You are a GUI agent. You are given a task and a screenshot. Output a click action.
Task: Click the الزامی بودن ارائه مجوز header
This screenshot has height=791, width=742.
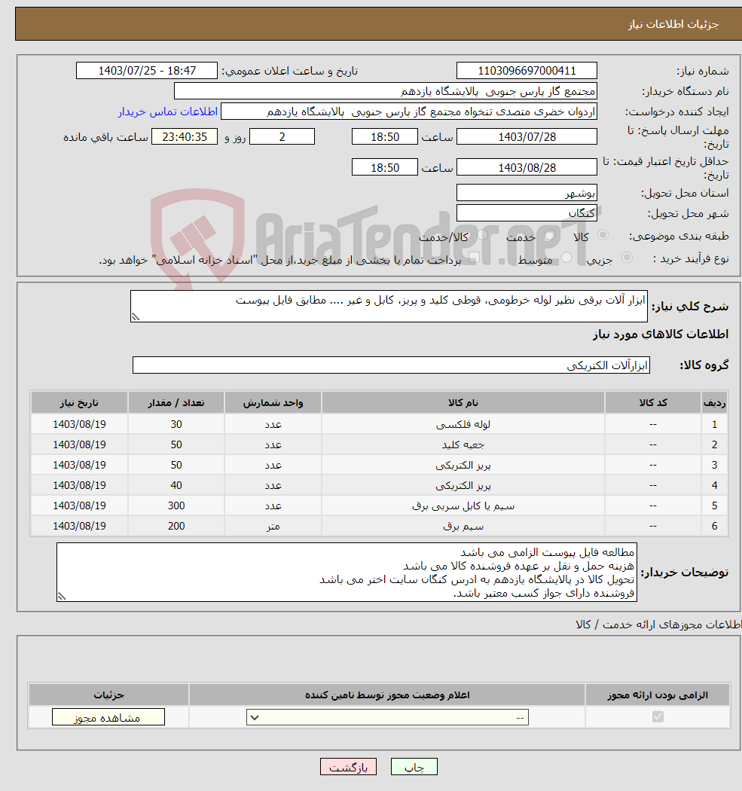(x=658, y=695)
